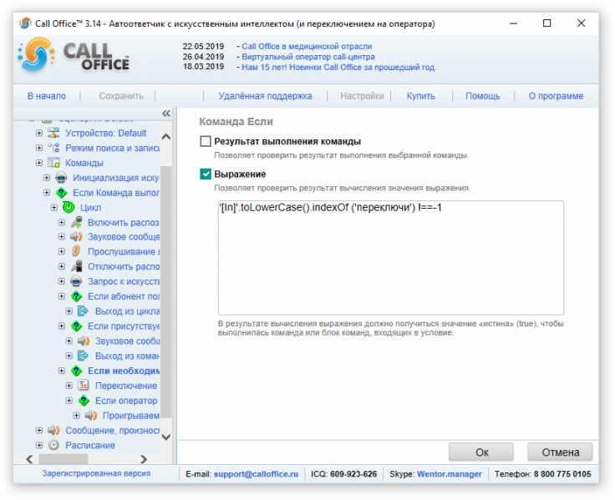Image resolution: width=615 pixels, height=500 pixels.
Task: Go to В начало menu item
Action: [x=47, y=96]
